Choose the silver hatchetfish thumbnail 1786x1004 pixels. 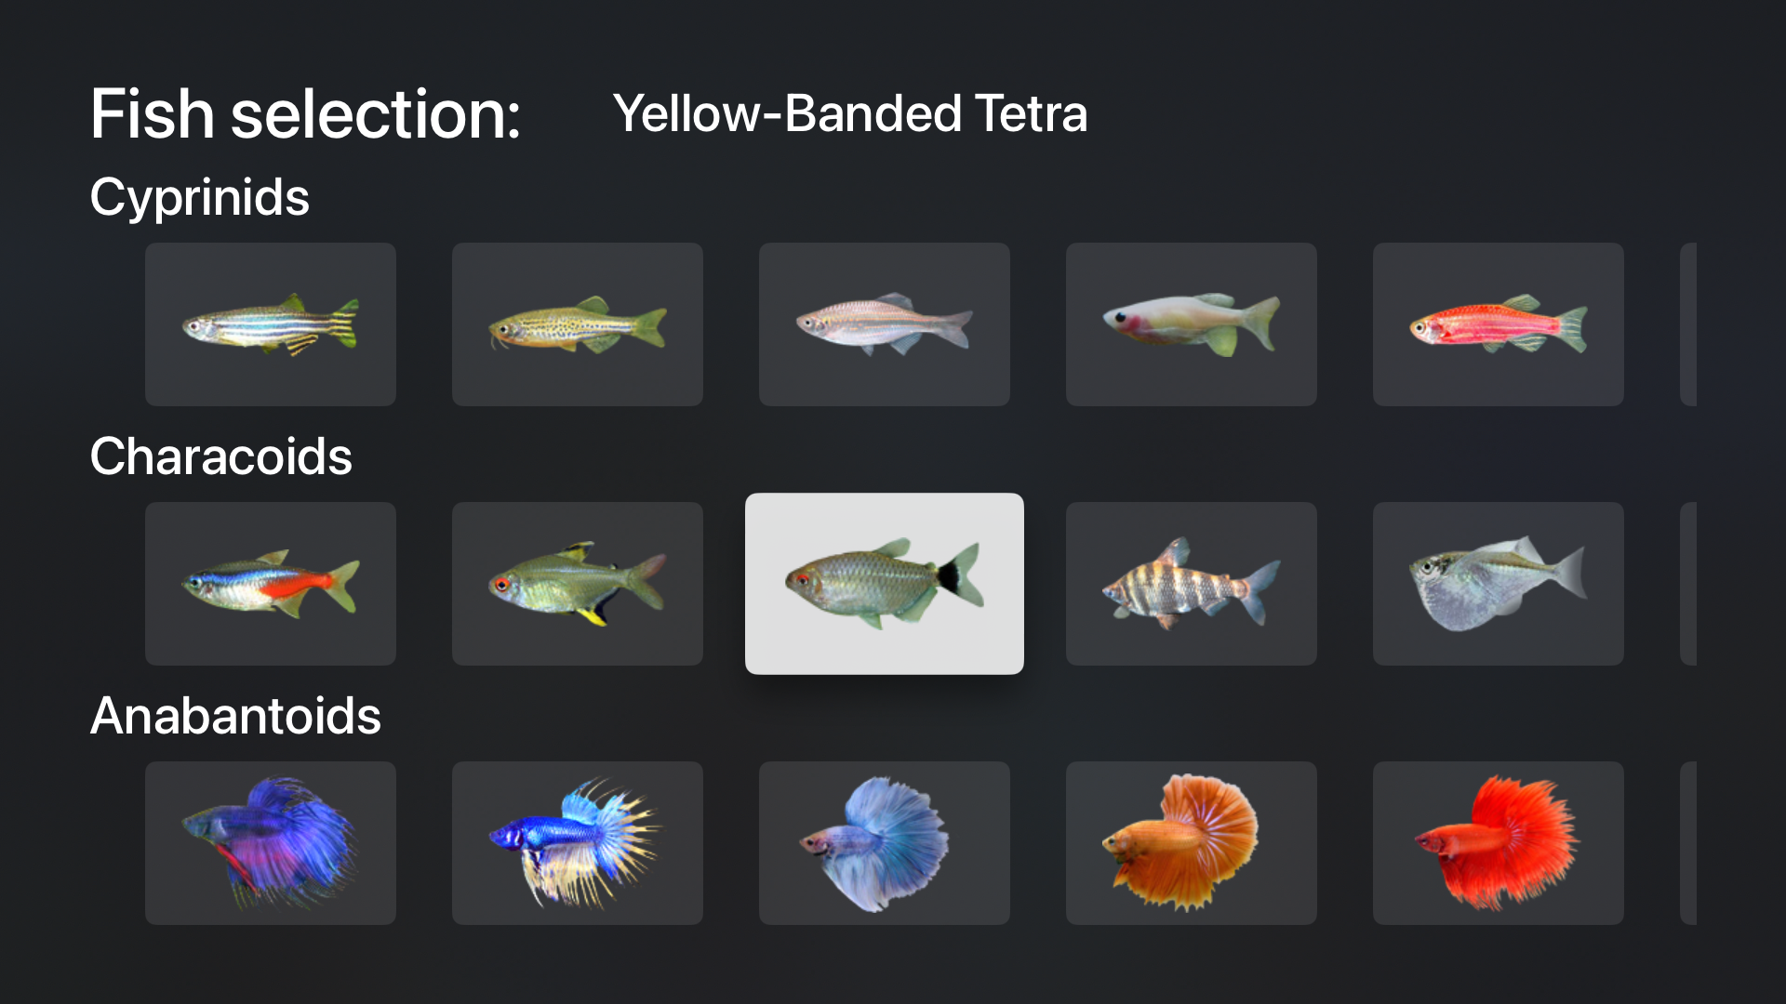click(1499, 584)
